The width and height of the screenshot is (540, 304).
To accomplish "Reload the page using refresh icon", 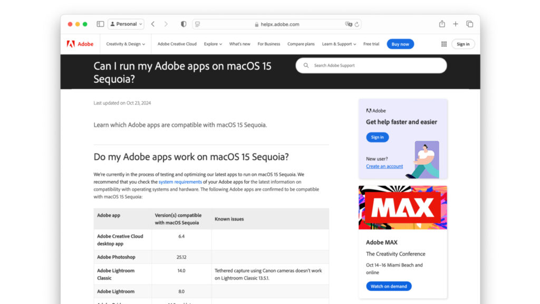I will [357, 24].
